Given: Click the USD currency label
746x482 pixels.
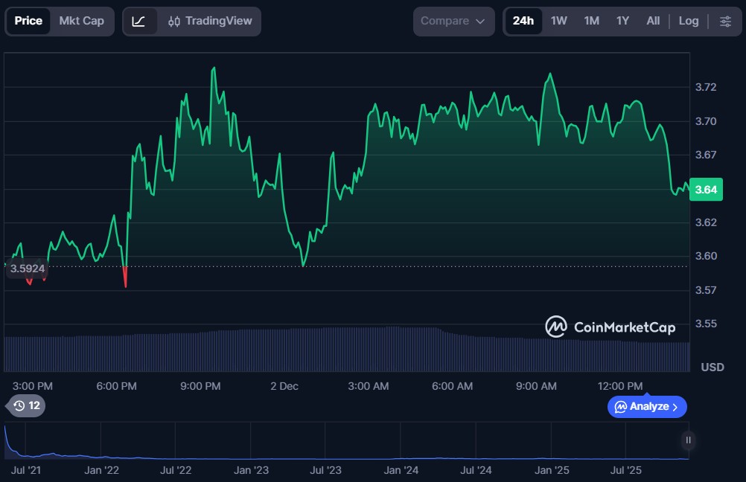Looking at the screenshot, I should [x=712, y=367].
